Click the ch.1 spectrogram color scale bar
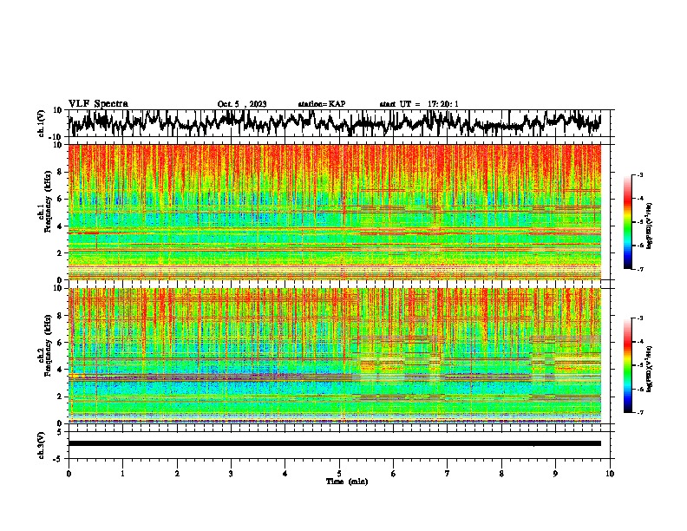 click(628, 222)
